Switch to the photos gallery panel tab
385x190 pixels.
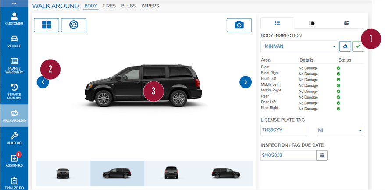point(347,23)
